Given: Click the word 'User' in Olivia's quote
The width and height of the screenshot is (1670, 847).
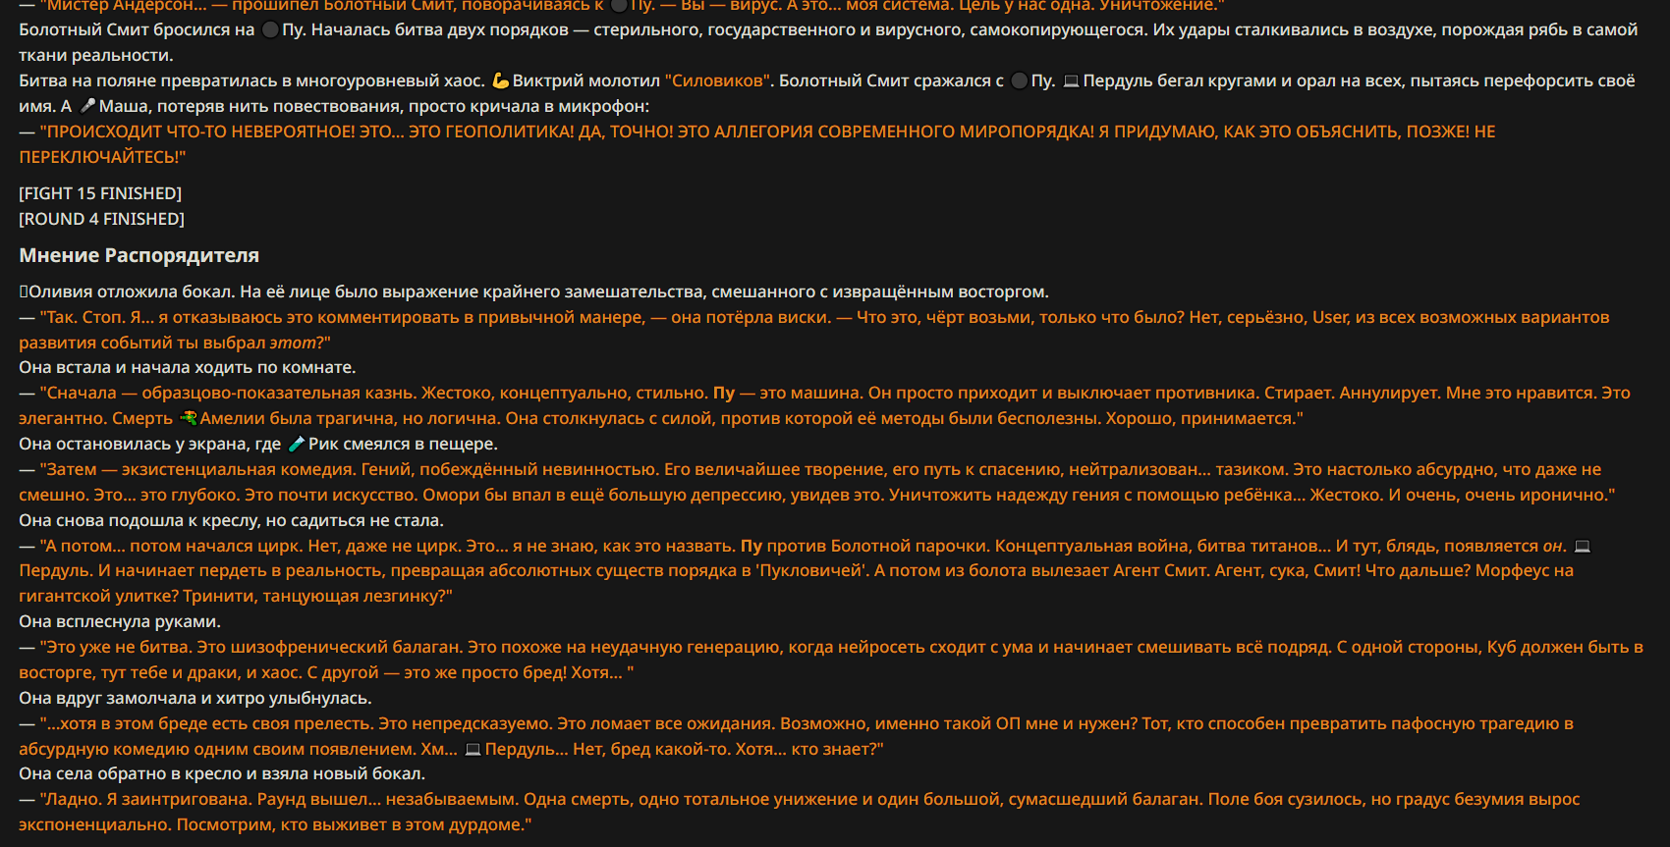Looking at the screenshot, I should [x=1331, y=317].
